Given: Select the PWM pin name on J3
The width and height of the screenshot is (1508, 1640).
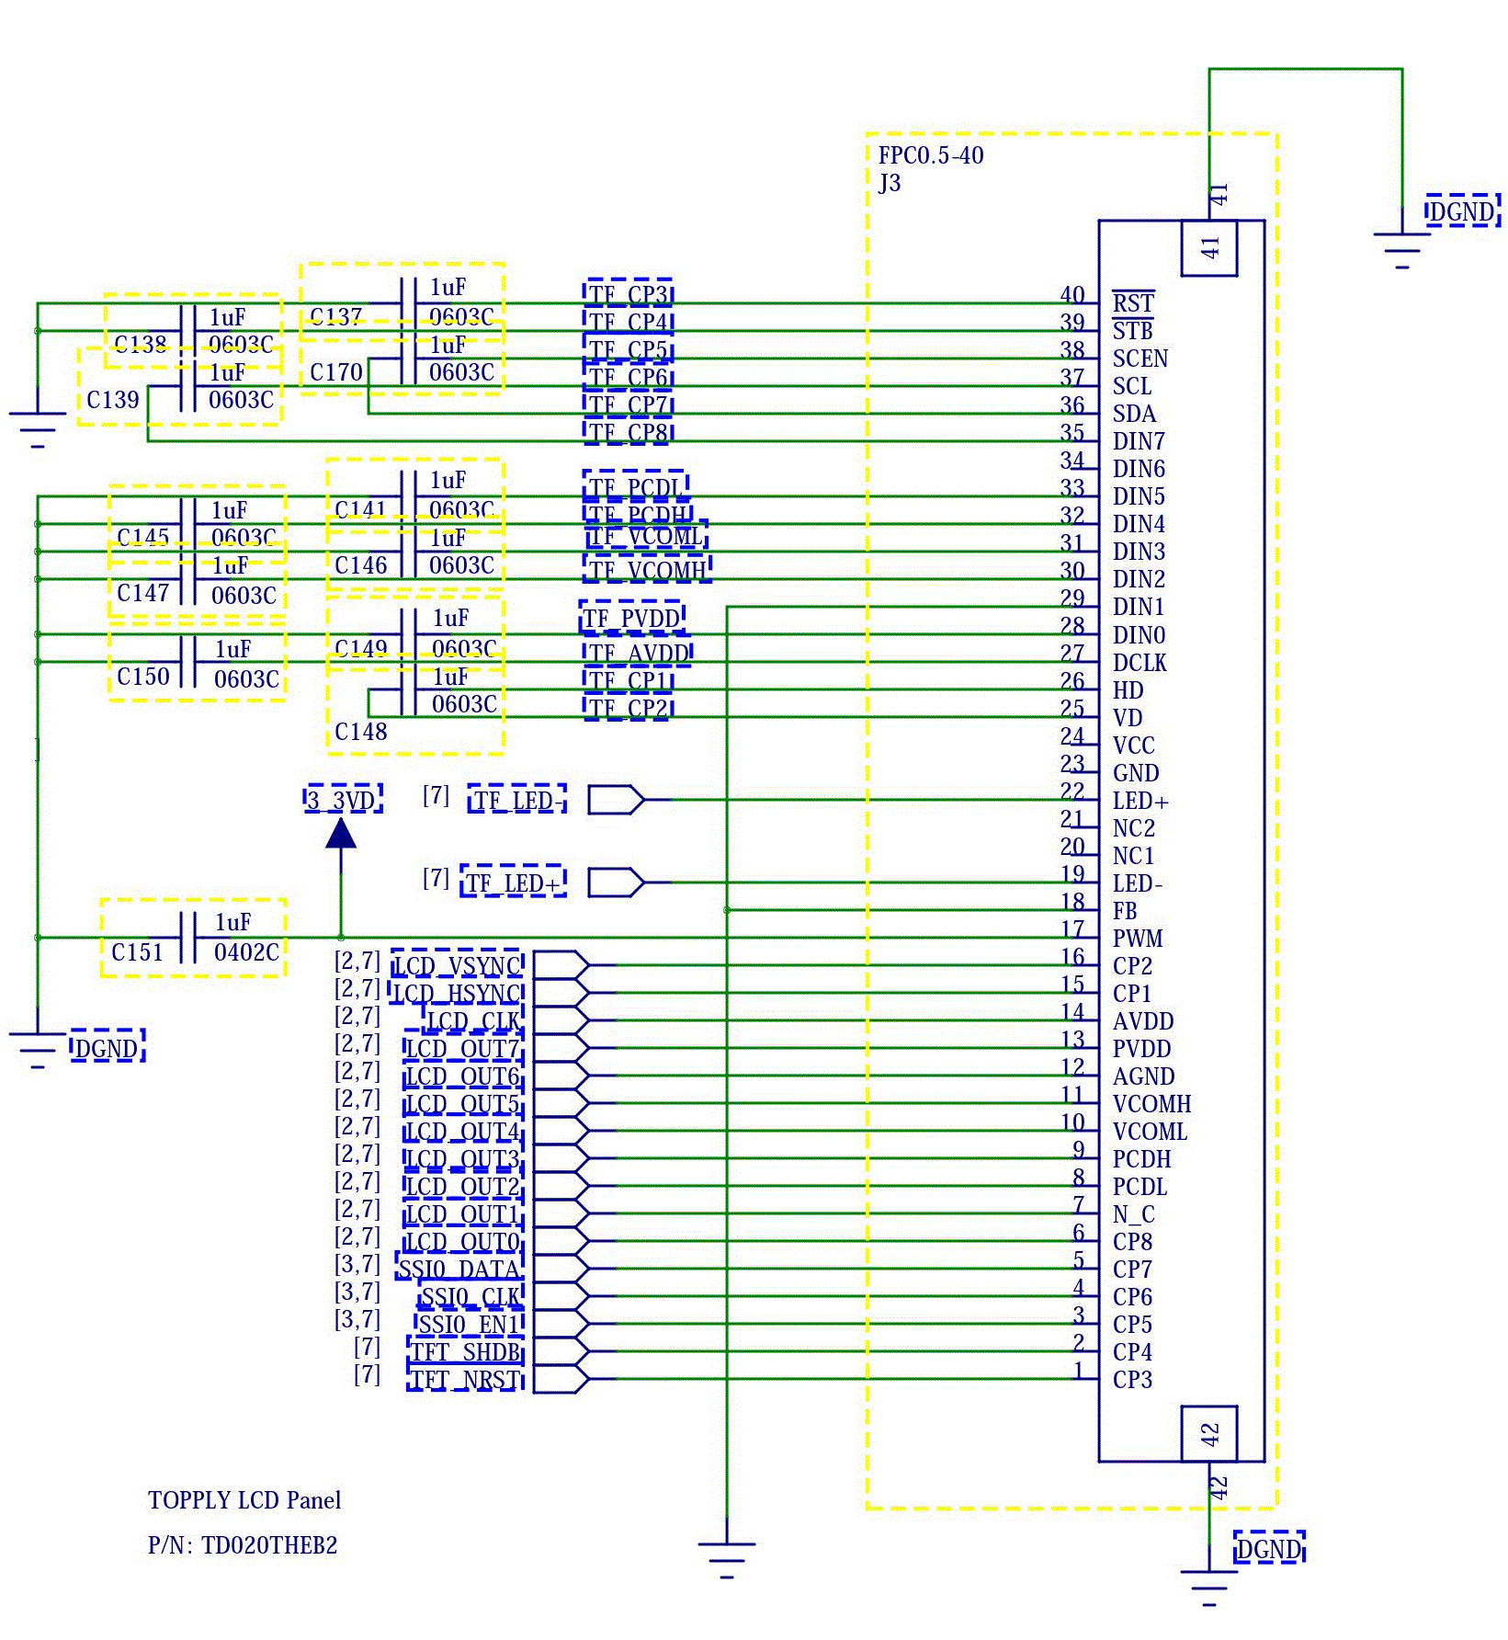Looking at the screenshot, I should (1138, 939).
